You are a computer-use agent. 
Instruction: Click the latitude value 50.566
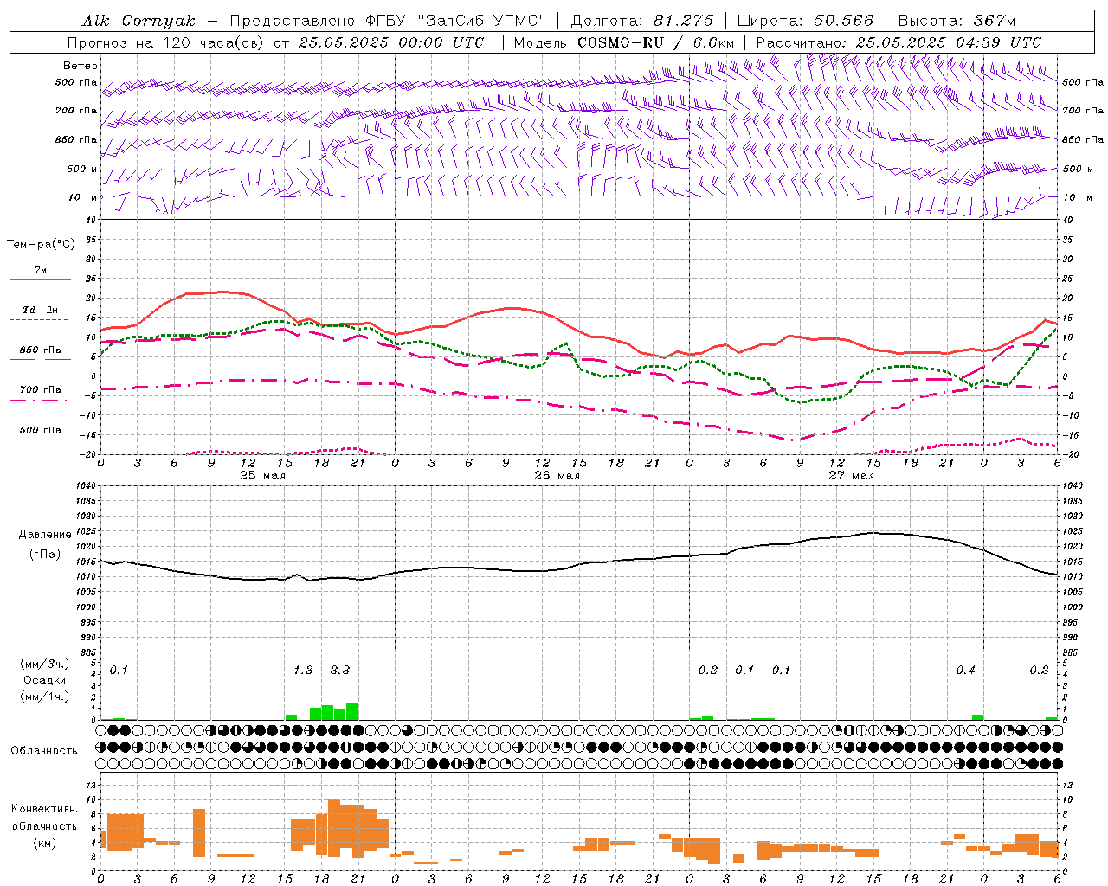click(844, 21)
